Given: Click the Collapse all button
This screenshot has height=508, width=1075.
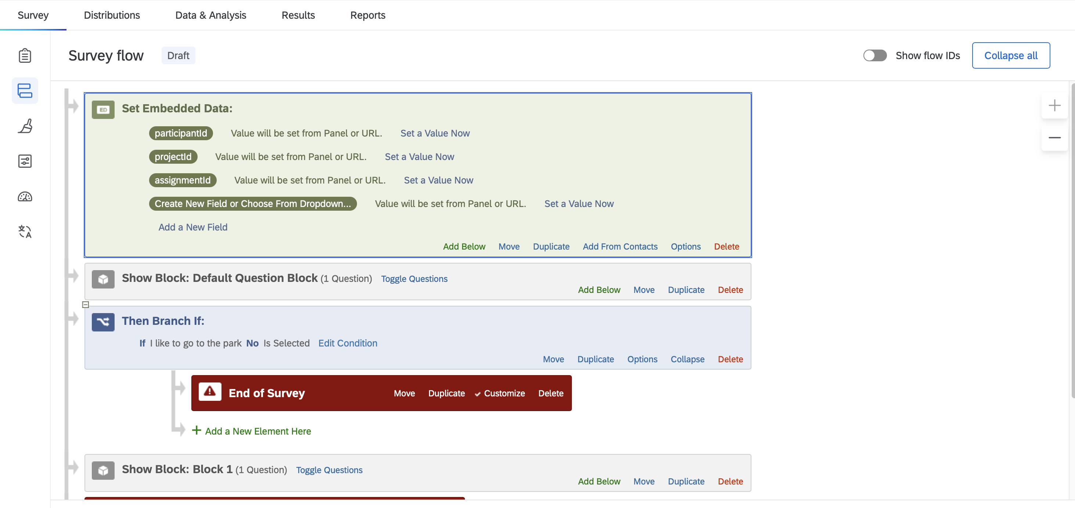Looking at the screenshot, I should (1011, 55).
